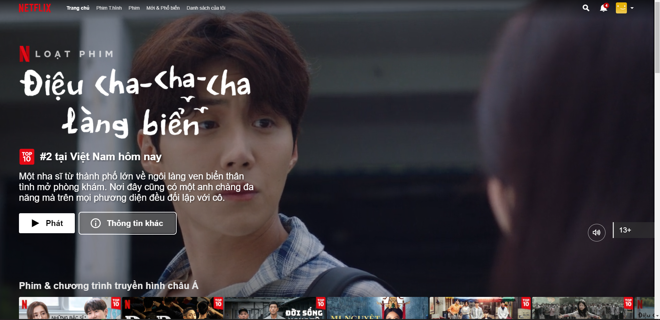Open the search magnifier icon

click(x=586, y=8)
